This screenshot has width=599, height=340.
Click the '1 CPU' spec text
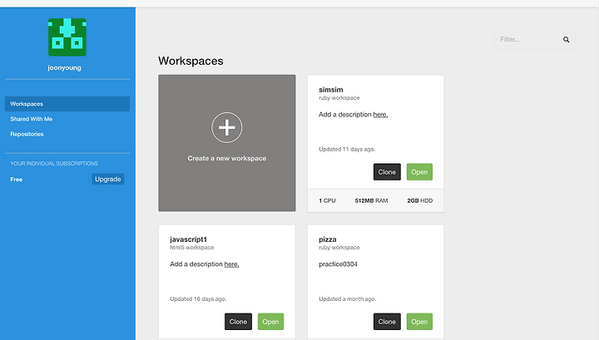(x=327, y=200)
